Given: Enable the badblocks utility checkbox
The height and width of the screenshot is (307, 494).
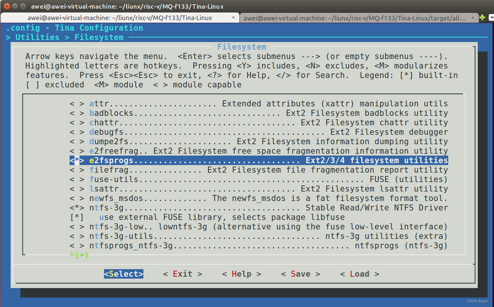Looking at the screenshot, I should pyautogui.click(x=75, y=113).
